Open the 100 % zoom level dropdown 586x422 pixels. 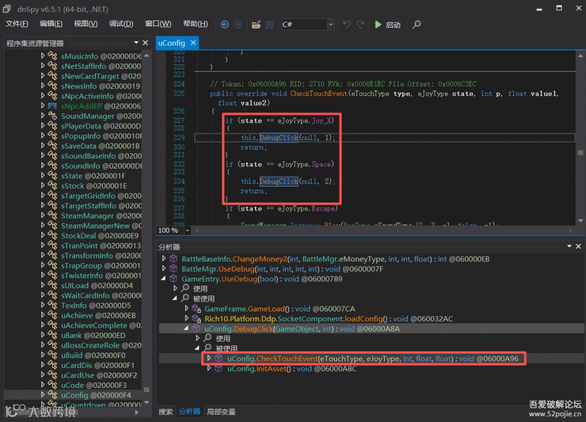[x=188, y=231]
